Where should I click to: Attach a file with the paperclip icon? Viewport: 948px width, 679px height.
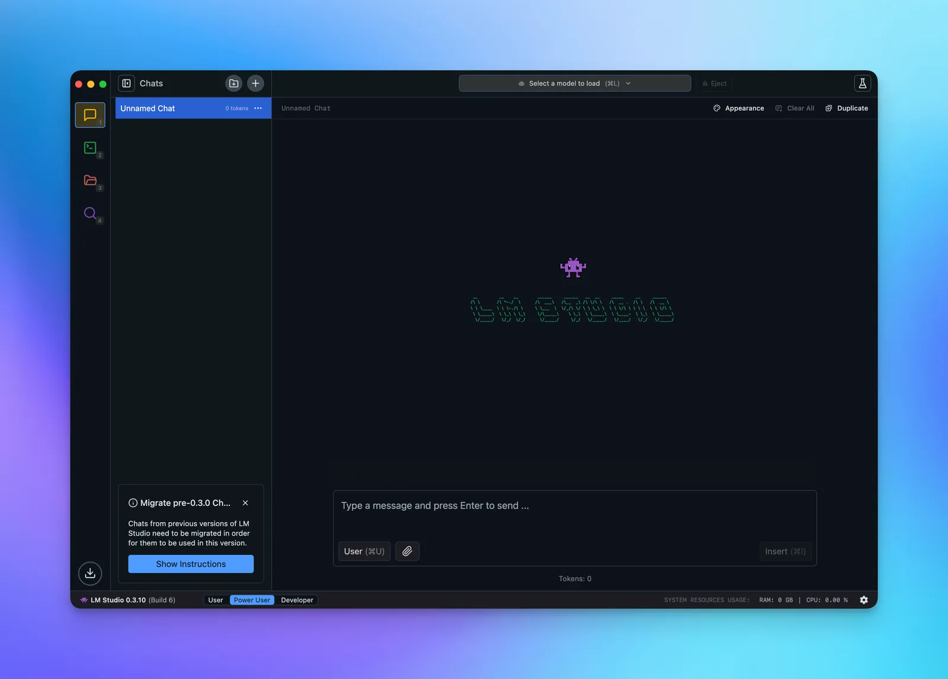click(407, 551)
